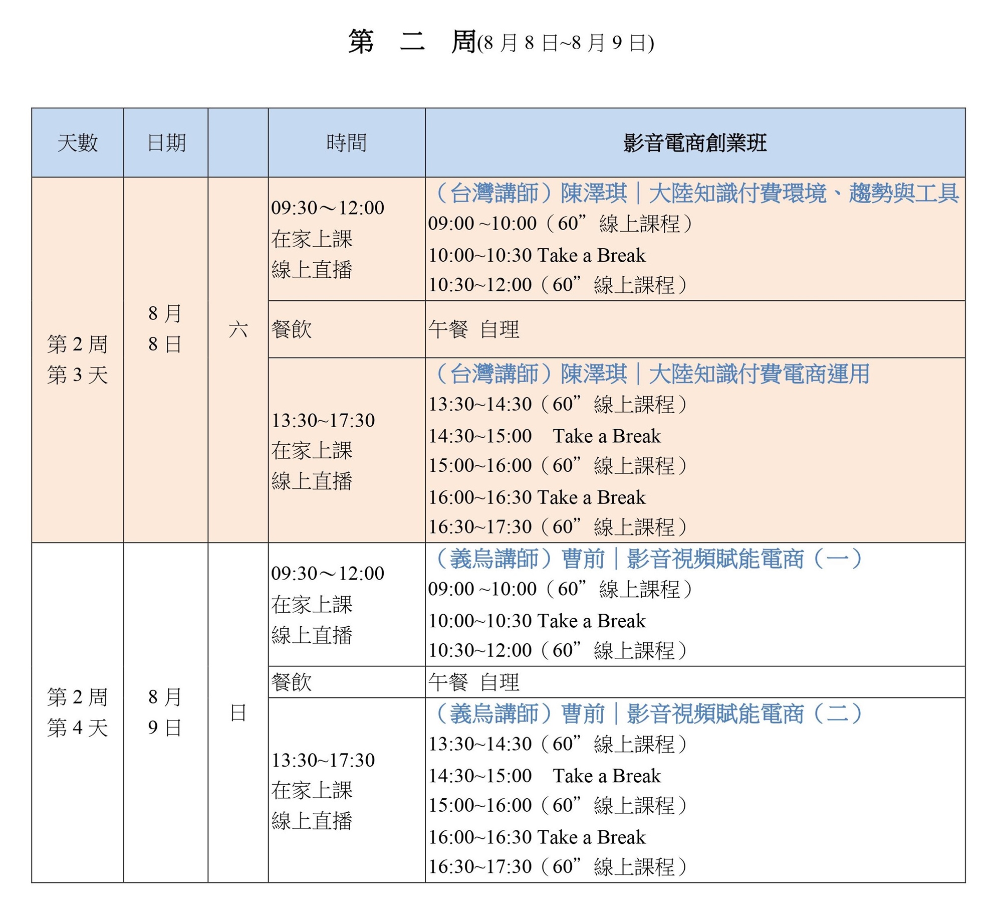
Task: Click the 時間 column header
Action: coord(346,143)
